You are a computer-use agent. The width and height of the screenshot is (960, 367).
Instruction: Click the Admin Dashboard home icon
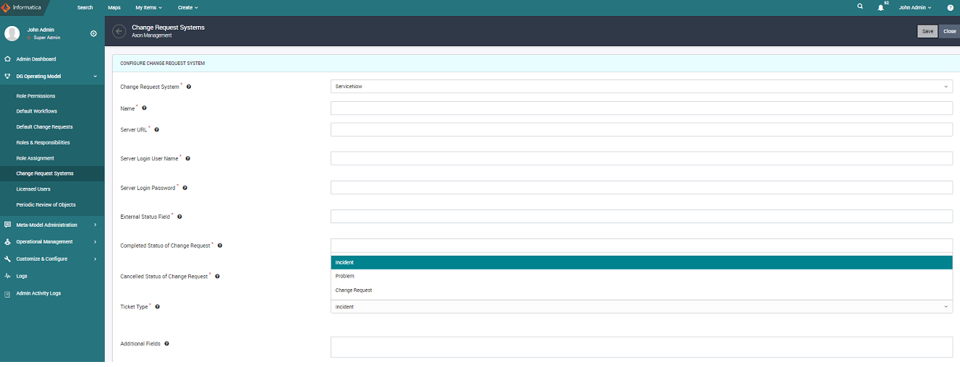click(x=7, y=59)
